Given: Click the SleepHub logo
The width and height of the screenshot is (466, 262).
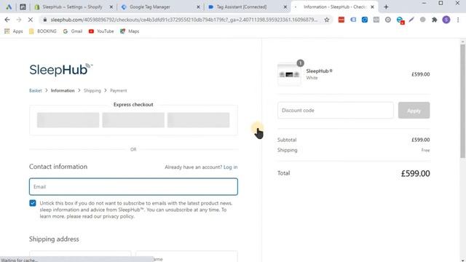Looking at the screenshot, I should click(61, 70).
